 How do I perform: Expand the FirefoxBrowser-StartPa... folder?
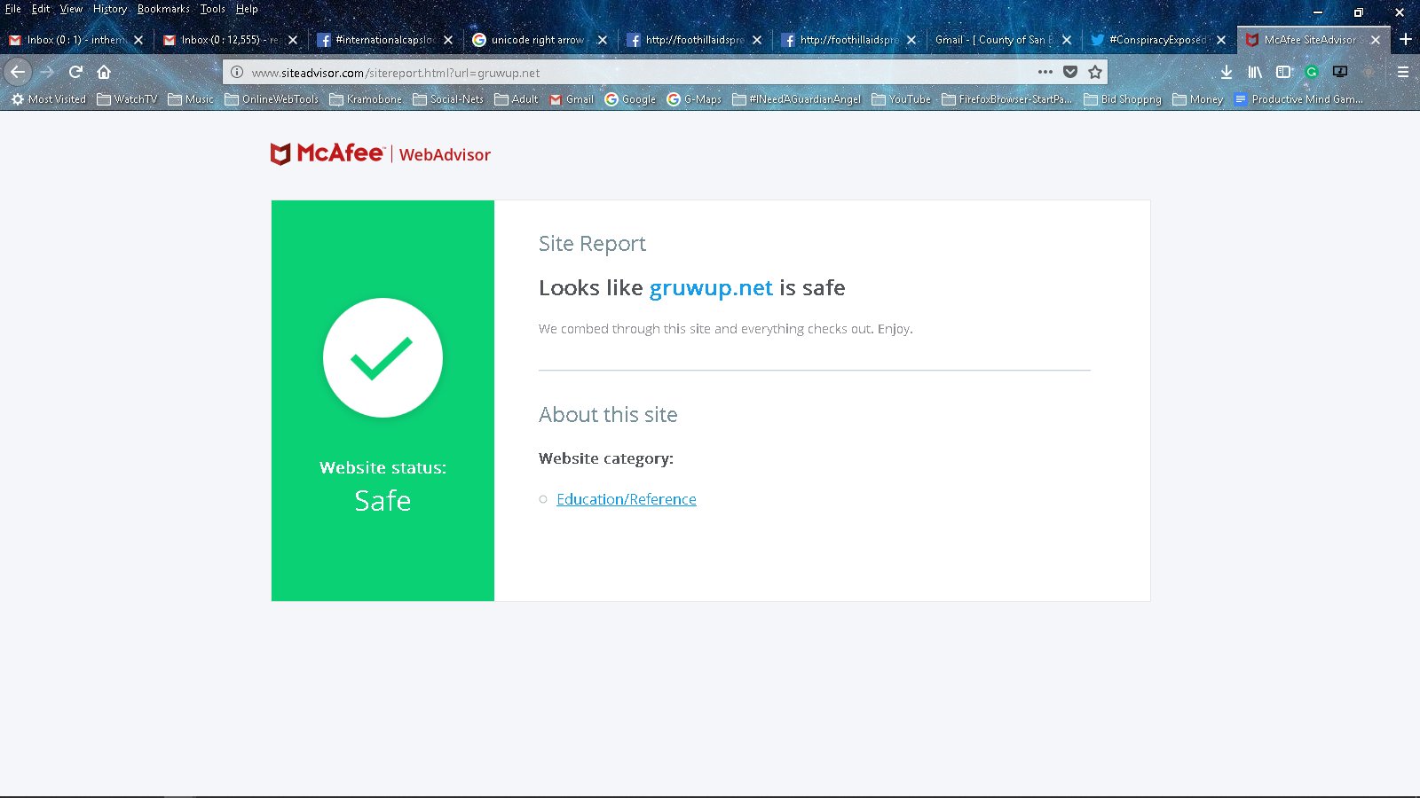tap(1007, 99)
